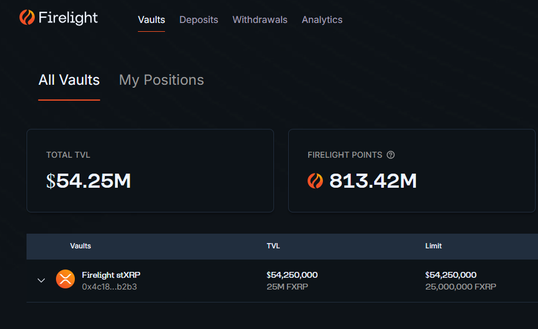The image size is (538, 329).
Task: Click the FIRELIGHT POINTS label
Action: coord(345,155)
